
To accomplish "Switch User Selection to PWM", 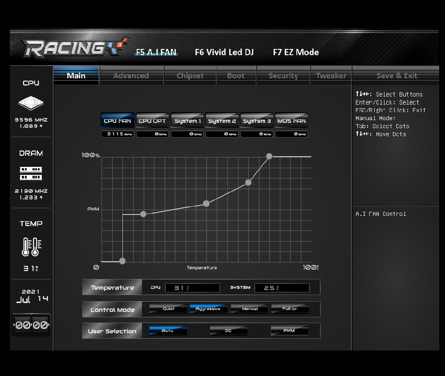I will (289, 331).
